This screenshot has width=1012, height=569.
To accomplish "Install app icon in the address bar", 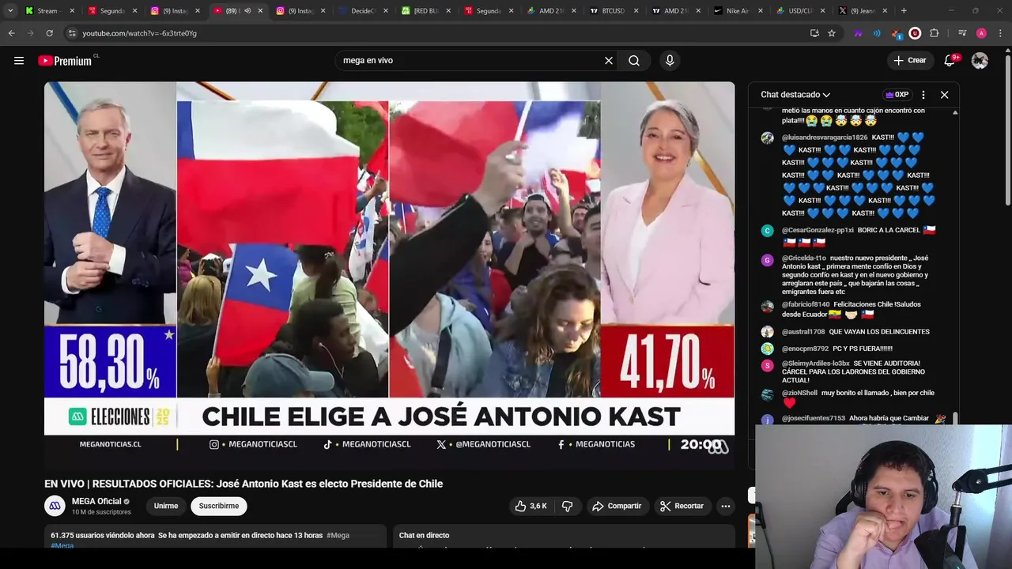I will (814, 33).
